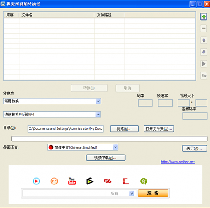Click the output directory path field
The height and width of the screenshot is (208, 210).
pyautogui.click(x=66, y=129)
